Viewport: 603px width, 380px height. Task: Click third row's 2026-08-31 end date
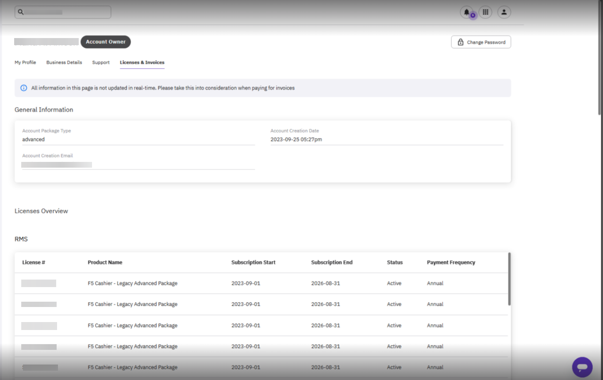(x=326, y=326)
